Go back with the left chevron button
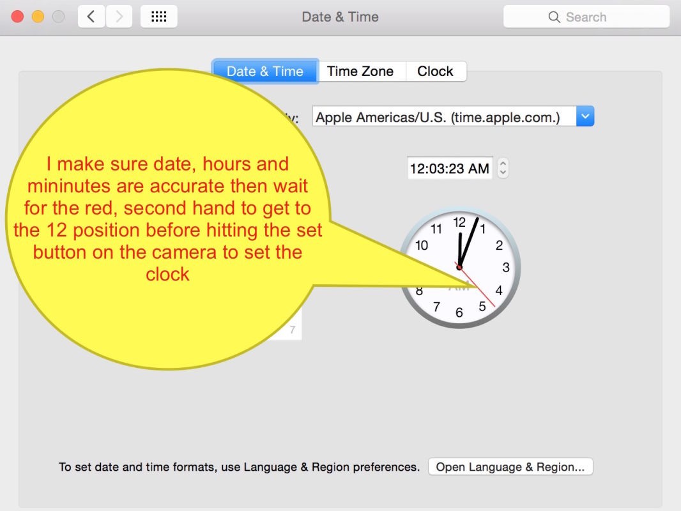This screenshot has width=681, height=511. [91, 17]
